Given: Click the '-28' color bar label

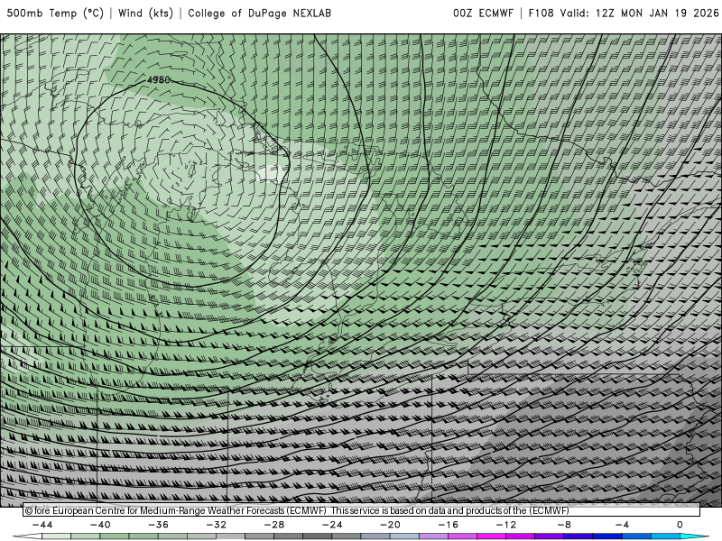Looking at the screenshot, I should pos(274,525).
